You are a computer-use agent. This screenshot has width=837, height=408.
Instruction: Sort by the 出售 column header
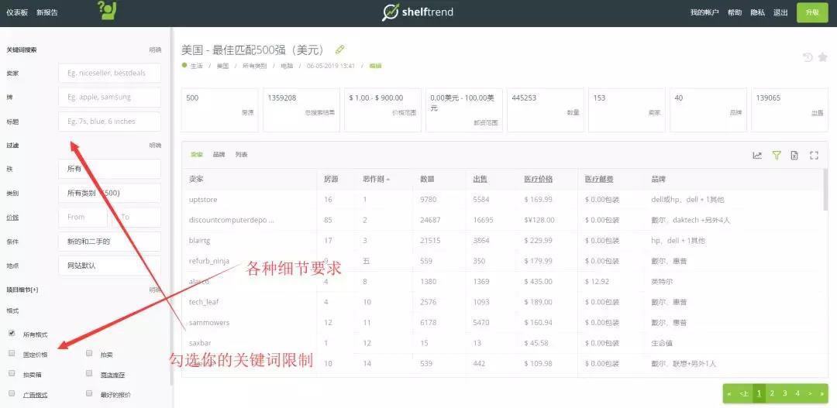(480, 179)
